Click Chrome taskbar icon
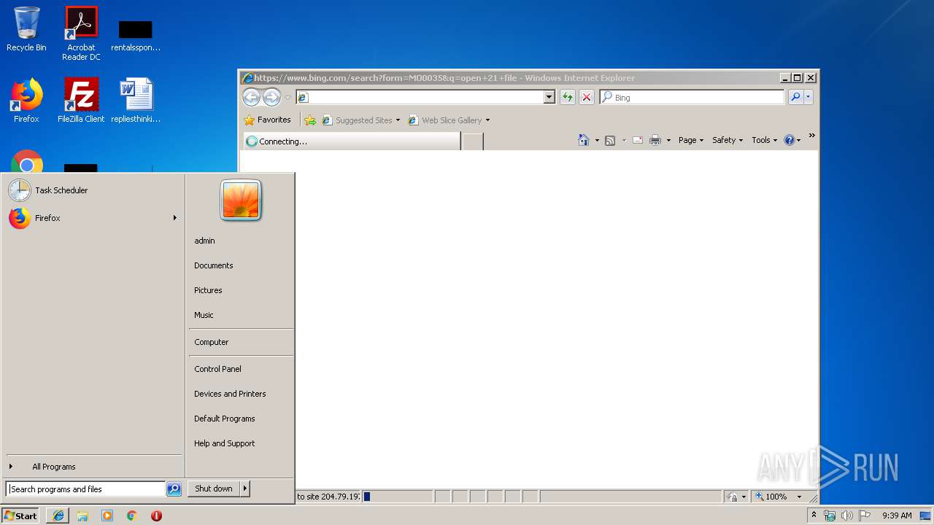934x525 pixels. tap(131, 516)
